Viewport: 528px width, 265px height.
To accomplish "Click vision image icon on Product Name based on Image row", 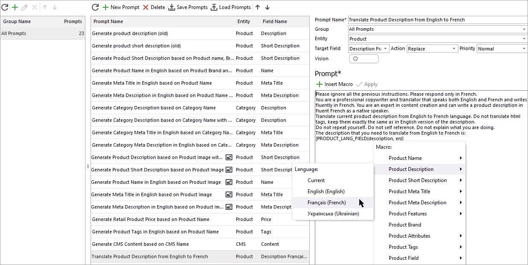I will click(x=229, y=182).
